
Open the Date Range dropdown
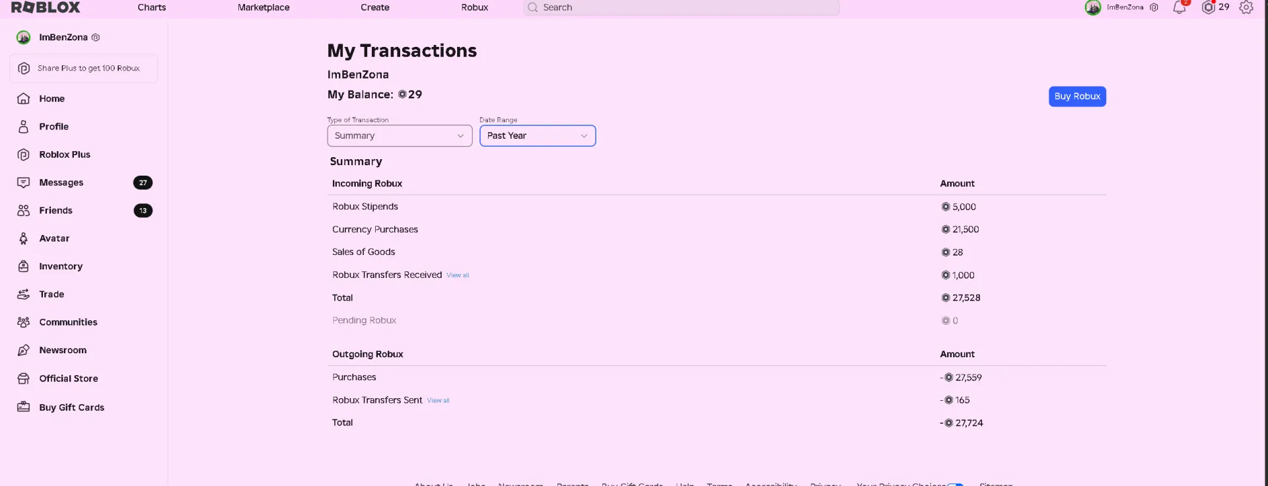(538, 135)
